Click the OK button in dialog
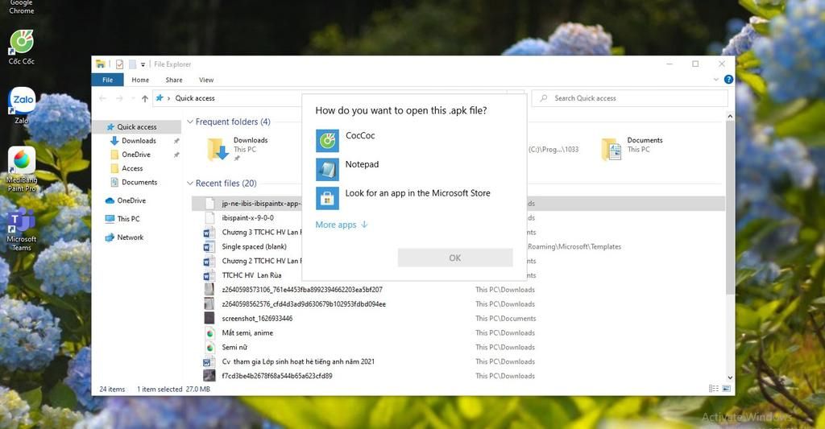 click(455, 258)
